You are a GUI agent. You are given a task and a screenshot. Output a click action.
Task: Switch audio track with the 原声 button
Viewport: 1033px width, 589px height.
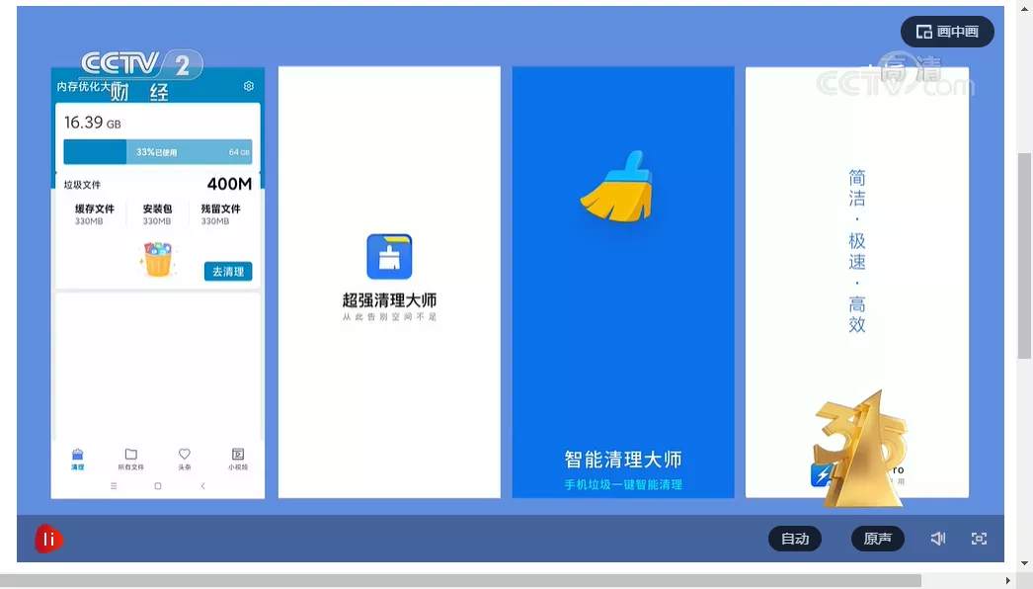pyautogui.click(x=878, y=539)
